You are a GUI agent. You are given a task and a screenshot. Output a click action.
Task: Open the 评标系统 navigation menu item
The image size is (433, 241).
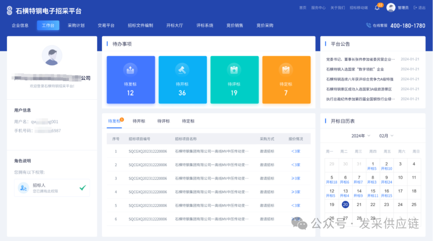pos(205,25)
